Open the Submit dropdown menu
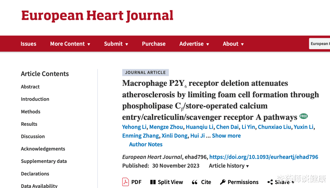 116,44
